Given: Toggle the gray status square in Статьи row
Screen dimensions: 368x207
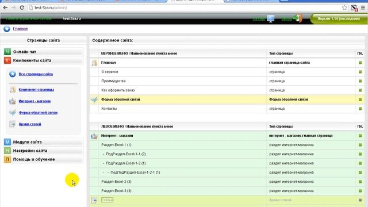Looking at the screenshot, I should (x=361, y=200).
